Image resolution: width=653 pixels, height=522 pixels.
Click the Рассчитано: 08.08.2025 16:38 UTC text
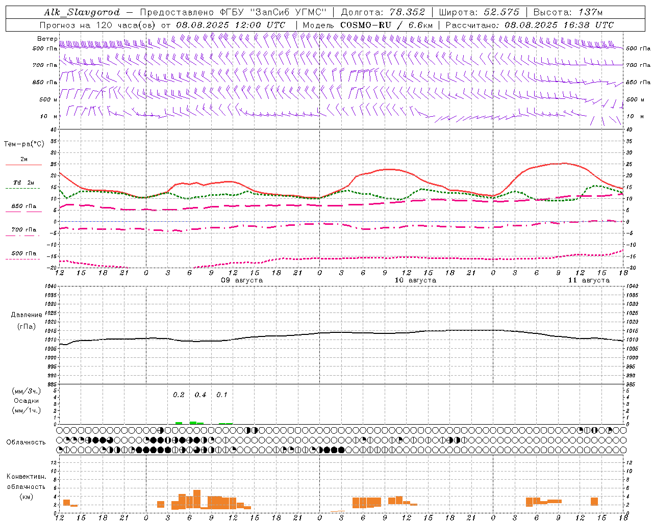point(530,25)
